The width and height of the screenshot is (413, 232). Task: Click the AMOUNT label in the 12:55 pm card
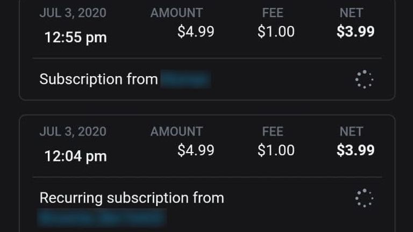click(176, 13)
